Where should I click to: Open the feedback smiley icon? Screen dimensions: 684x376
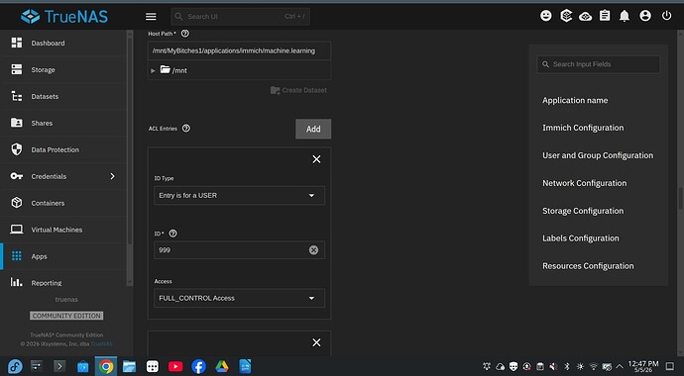[x=546, y=16]
